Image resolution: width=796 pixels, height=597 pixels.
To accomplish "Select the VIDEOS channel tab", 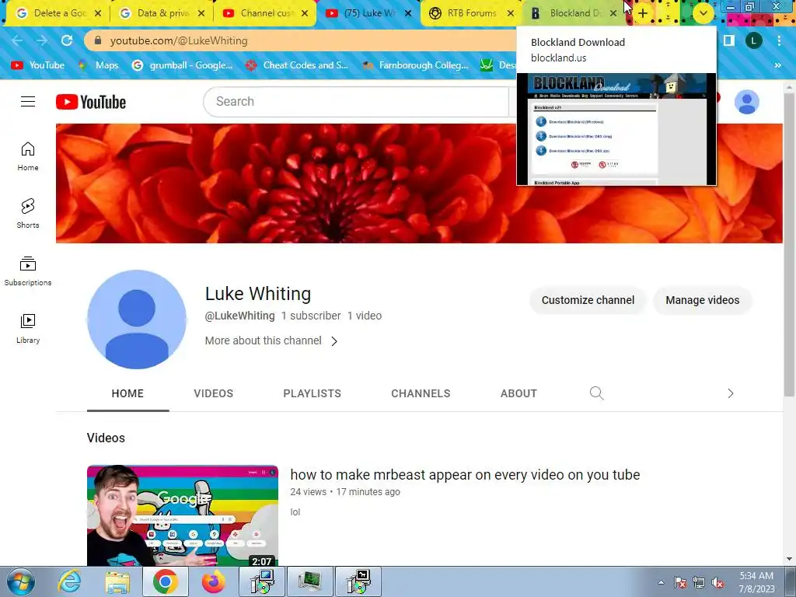I will [x=213, y=393].
